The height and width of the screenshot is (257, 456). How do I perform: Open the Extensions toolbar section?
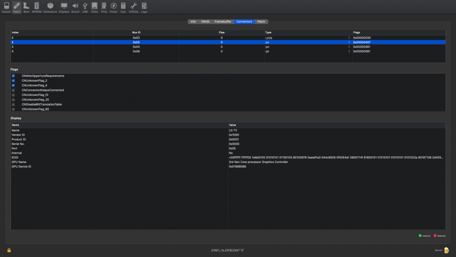(50, 8)
